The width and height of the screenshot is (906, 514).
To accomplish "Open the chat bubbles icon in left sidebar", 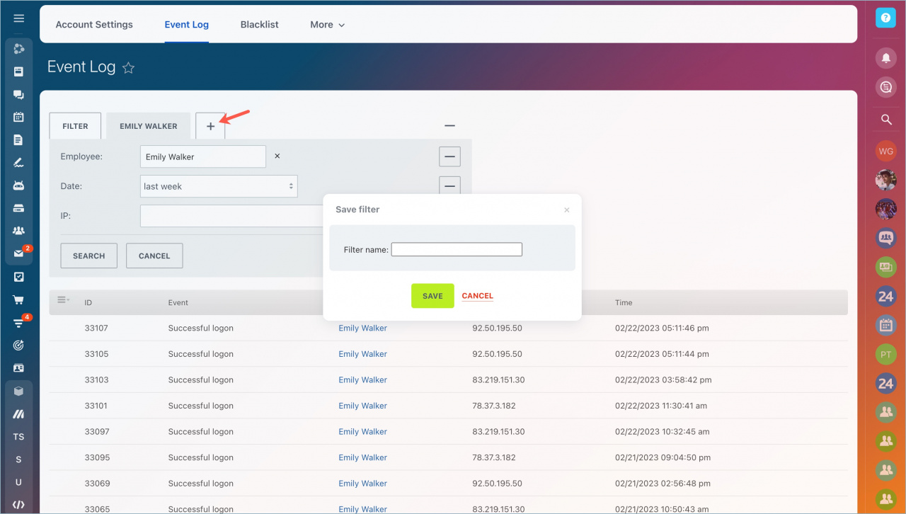I will (x=19, y=95).
